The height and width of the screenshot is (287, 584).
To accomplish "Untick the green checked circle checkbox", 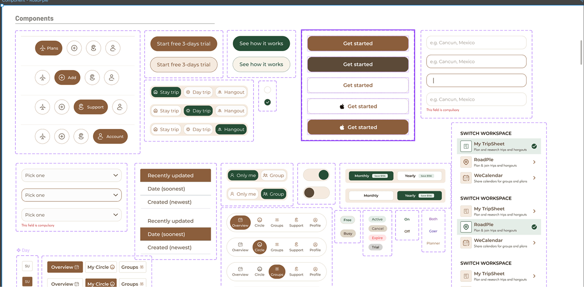I will coord(267,102).
